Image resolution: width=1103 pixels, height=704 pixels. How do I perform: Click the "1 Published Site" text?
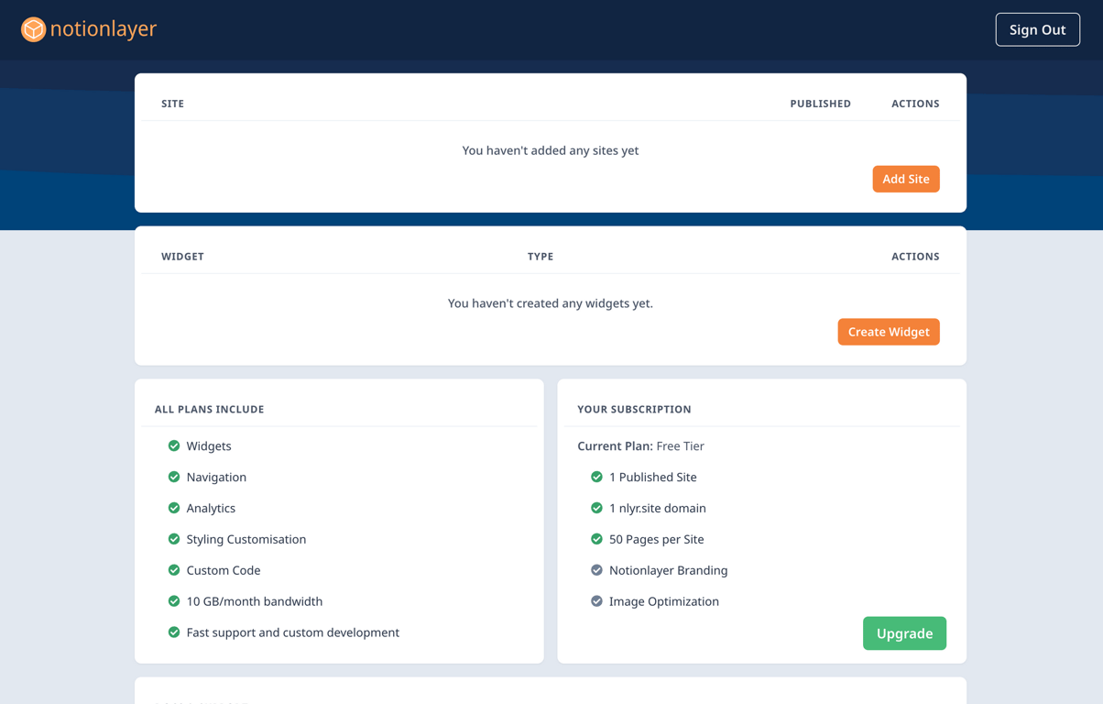coord(653,478)
